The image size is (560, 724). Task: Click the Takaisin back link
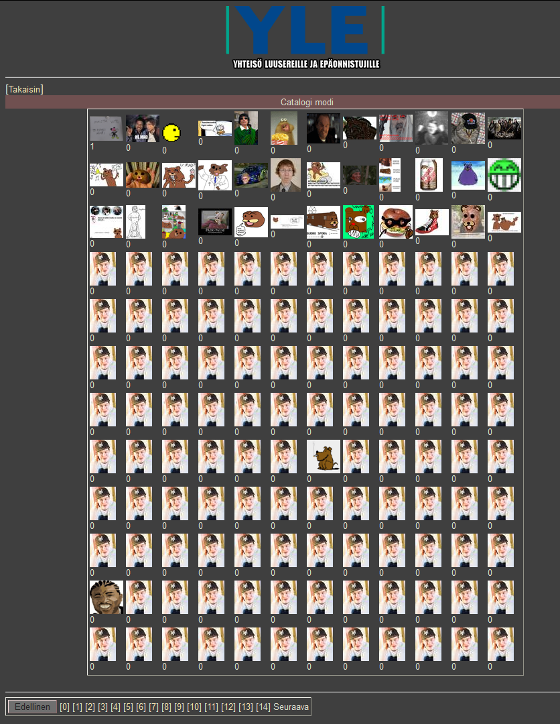(x=24, y=89)
